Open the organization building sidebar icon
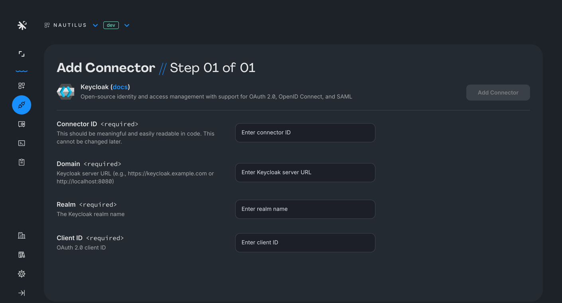The width and height of the screenshot is (562, 303). tap(22, 236)
